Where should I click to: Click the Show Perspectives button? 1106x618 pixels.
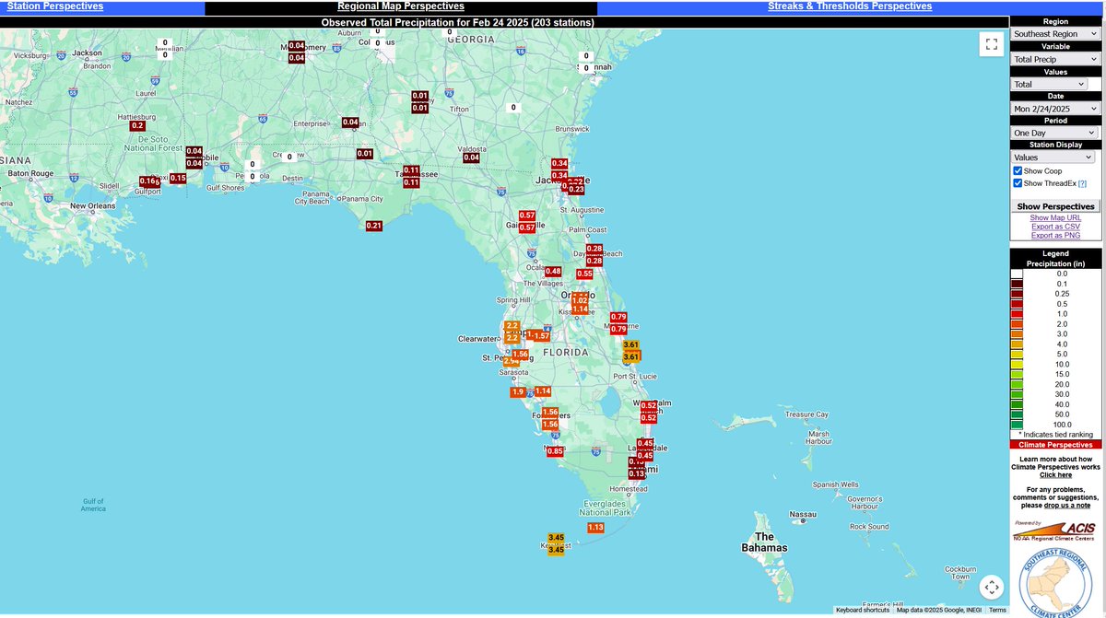(x=1054, y=206)
